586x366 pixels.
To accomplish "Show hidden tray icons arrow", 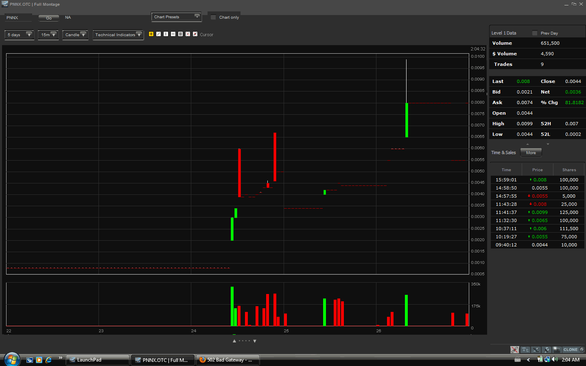I will (x=528, y=360).
